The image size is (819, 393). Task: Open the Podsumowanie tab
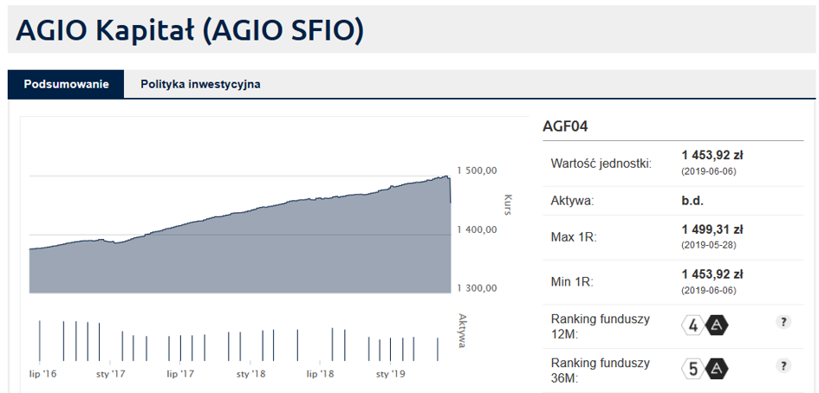pyautogui.click(x=67, y=84)
